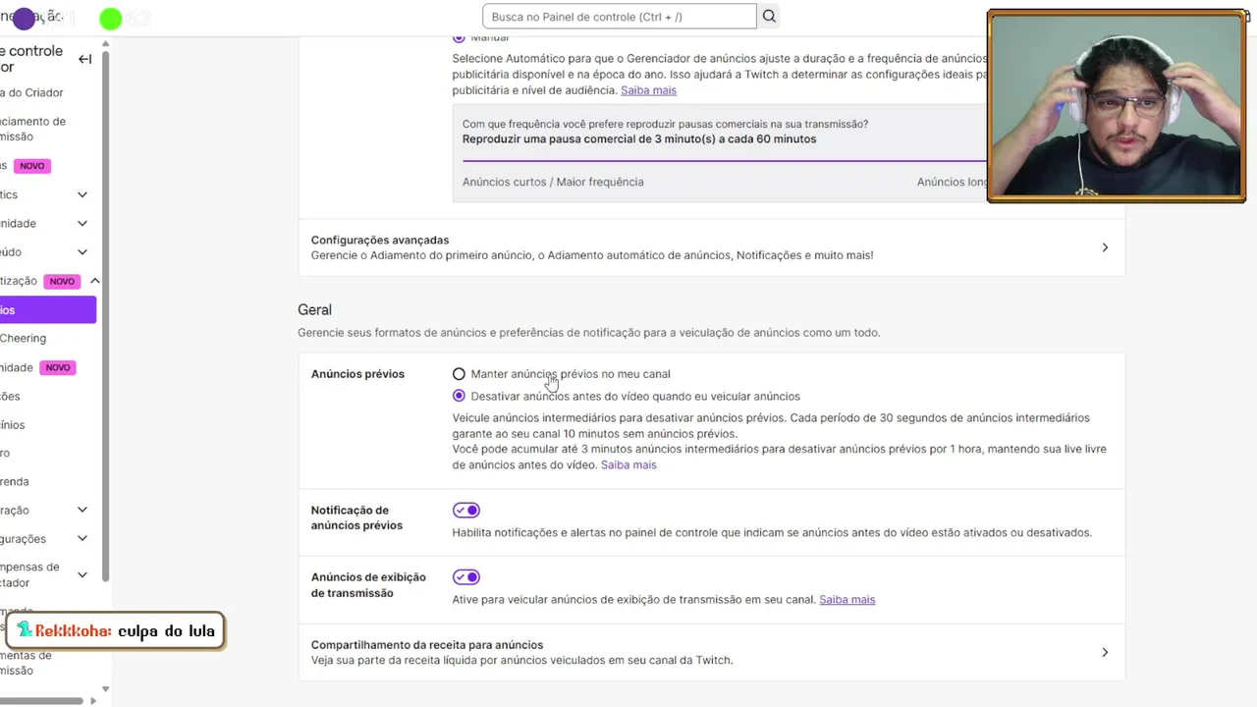Image resolution: width=1257 pixels, height=707 pixels.
Task: Open the highlighted purple 'ios' sidebar item
Action: [x=48, y=309]
